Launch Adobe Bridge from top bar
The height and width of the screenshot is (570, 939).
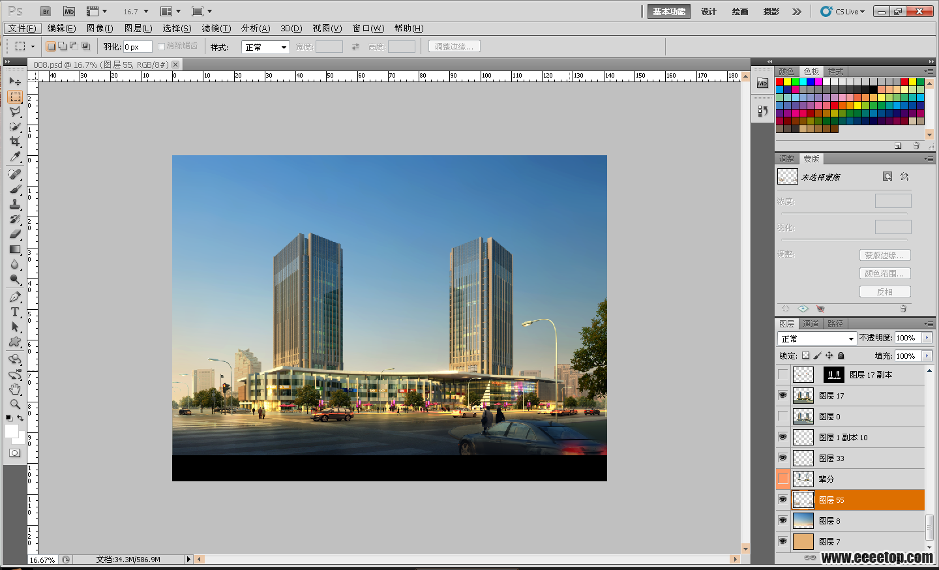pyautogui.click(x=45, y=11)
